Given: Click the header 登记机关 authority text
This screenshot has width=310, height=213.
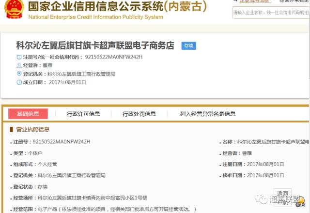Looking at the screenshot, I should pyautogui.click(x=81, y=74).
